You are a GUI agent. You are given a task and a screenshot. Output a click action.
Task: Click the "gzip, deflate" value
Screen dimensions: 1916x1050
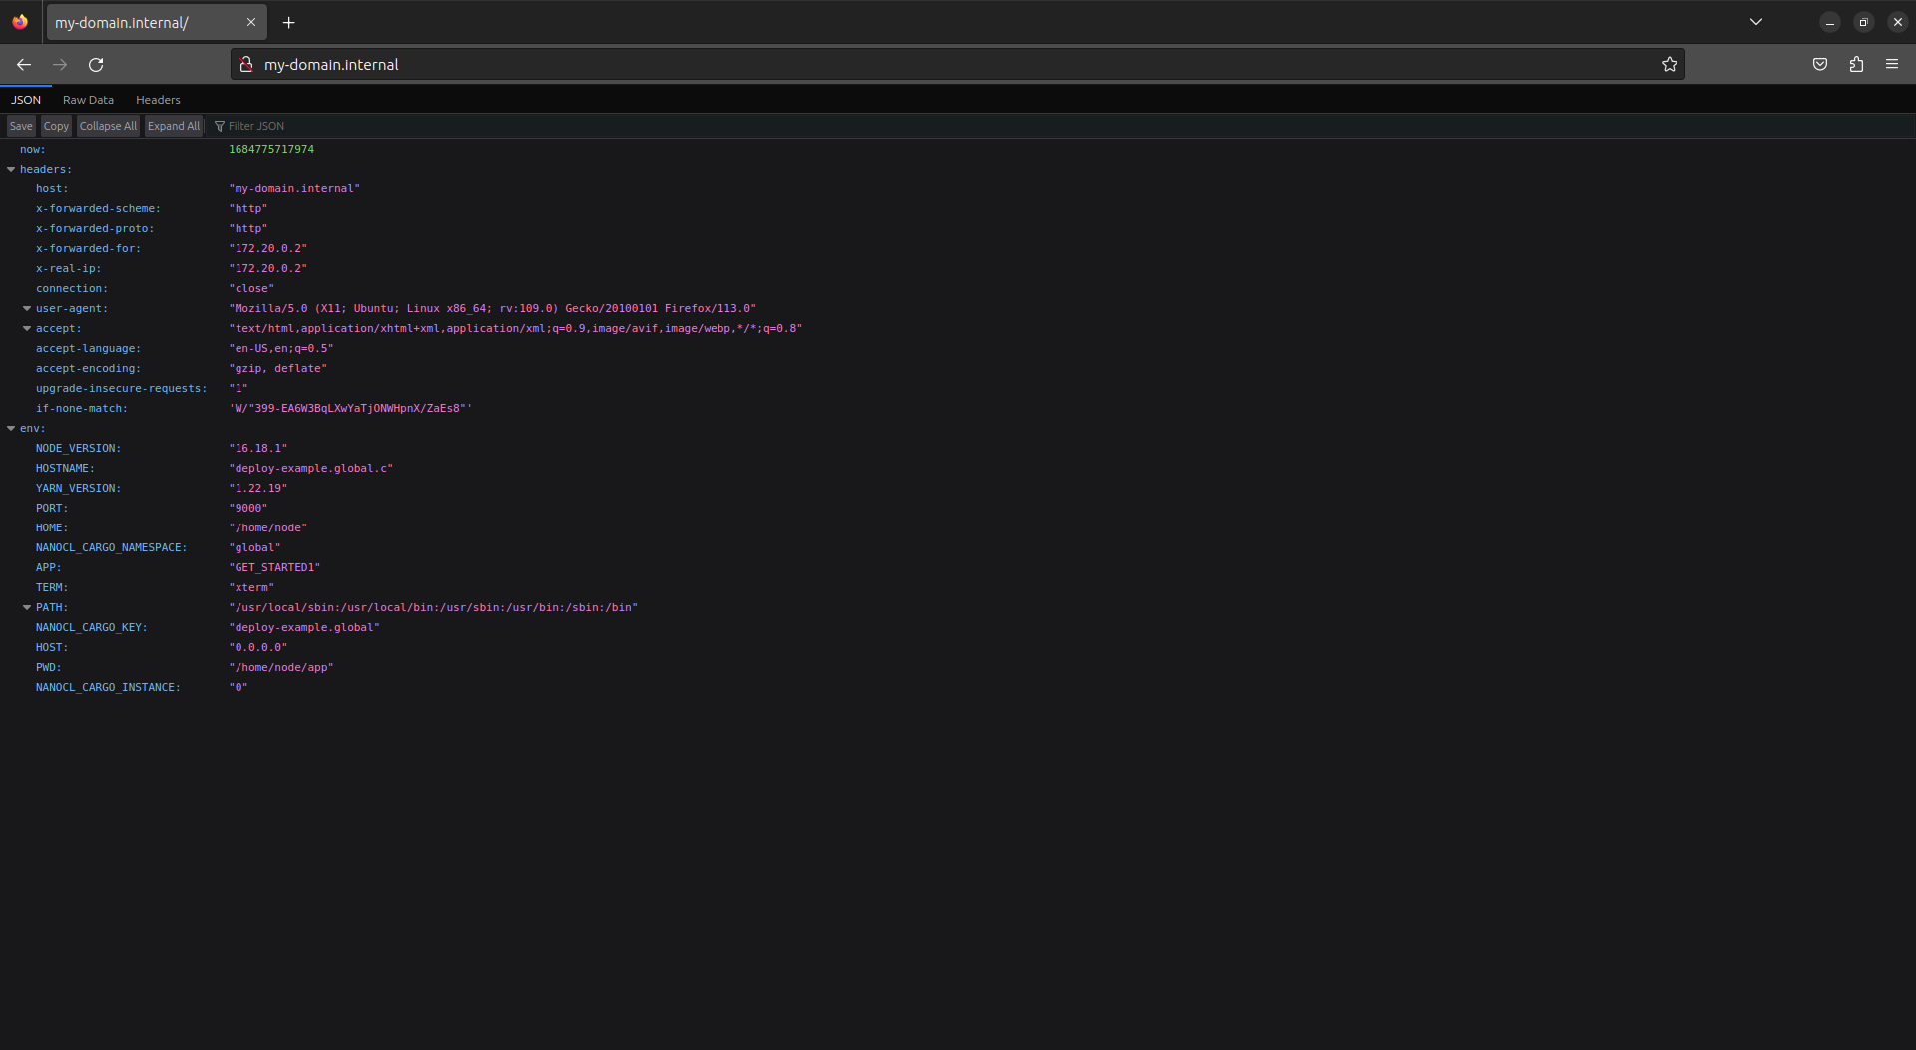pos(278,369)
